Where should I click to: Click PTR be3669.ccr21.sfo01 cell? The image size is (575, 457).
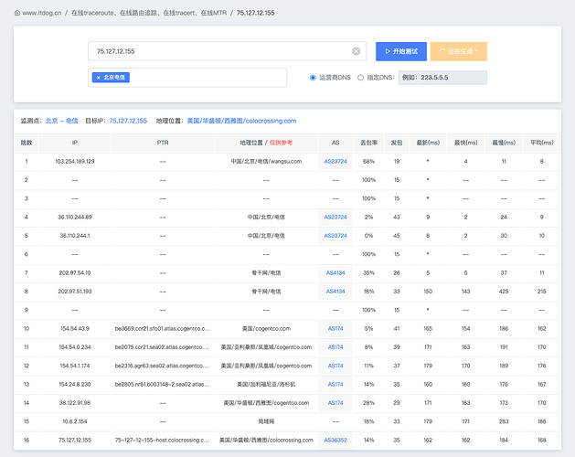163,329
